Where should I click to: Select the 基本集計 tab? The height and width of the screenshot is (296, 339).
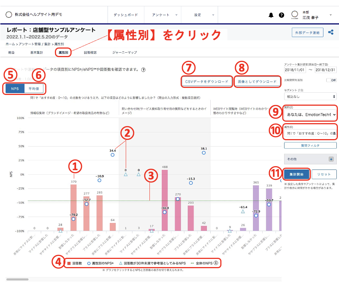(x=37, y=53)
